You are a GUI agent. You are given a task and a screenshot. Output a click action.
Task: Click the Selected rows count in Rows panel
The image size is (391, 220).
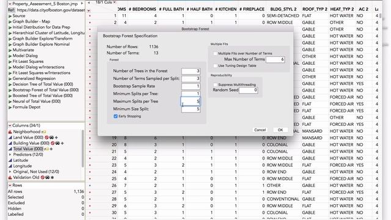83,197
